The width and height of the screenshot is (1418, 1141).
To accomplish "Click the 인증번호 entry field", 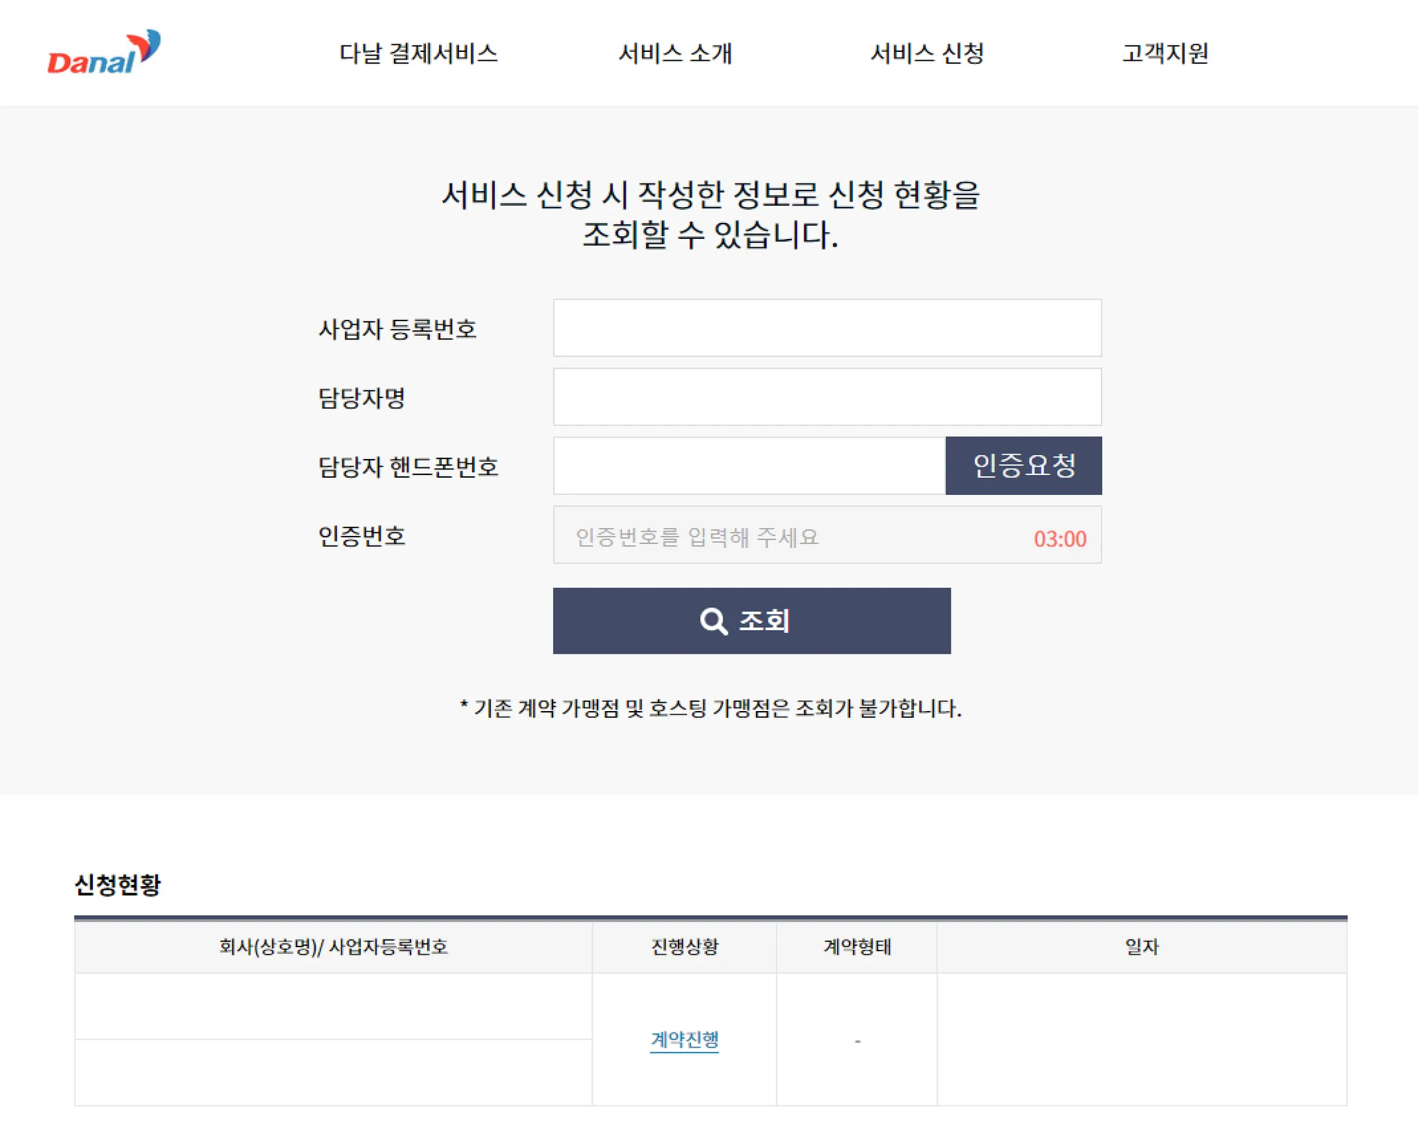I will click(789, 536).
